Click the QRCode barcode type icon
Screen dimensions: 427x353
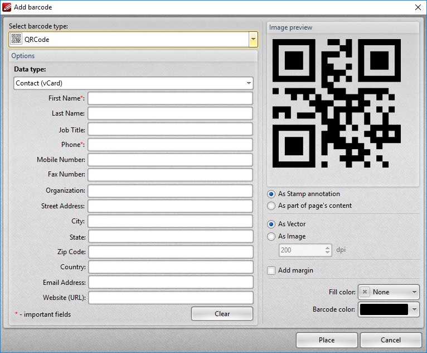(16, 39)
